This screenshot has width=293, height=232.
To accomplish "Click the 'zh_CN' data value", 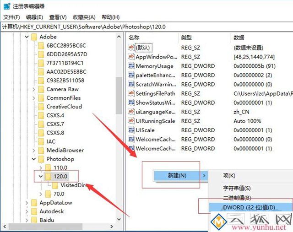I will point(241,112).
